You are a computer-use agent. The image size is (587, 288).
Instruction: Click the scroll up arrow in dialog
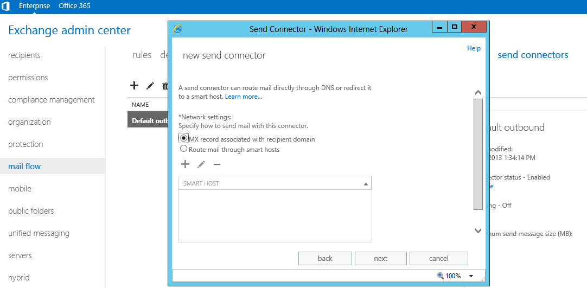tap(478, 92)
